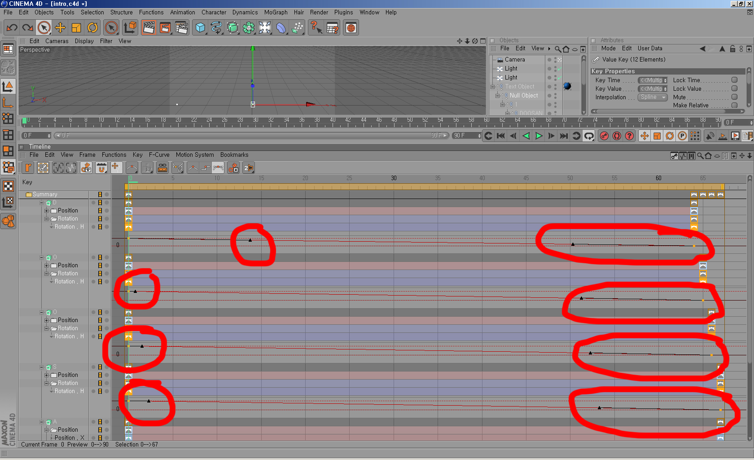
Task: Play animation backwards
Action: pos(526,136)
